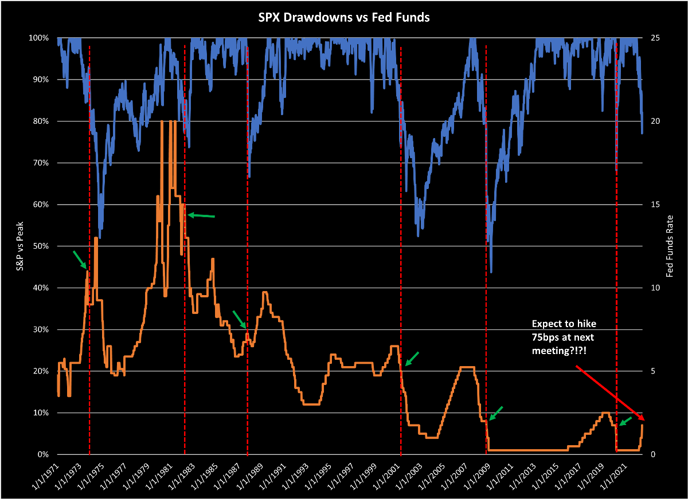Click the green arrow beside the 2001 dashed line
688x499 pixels.
412,359
